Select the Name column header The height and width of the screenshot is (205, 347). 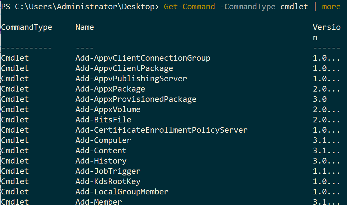[x=84, y=27]
